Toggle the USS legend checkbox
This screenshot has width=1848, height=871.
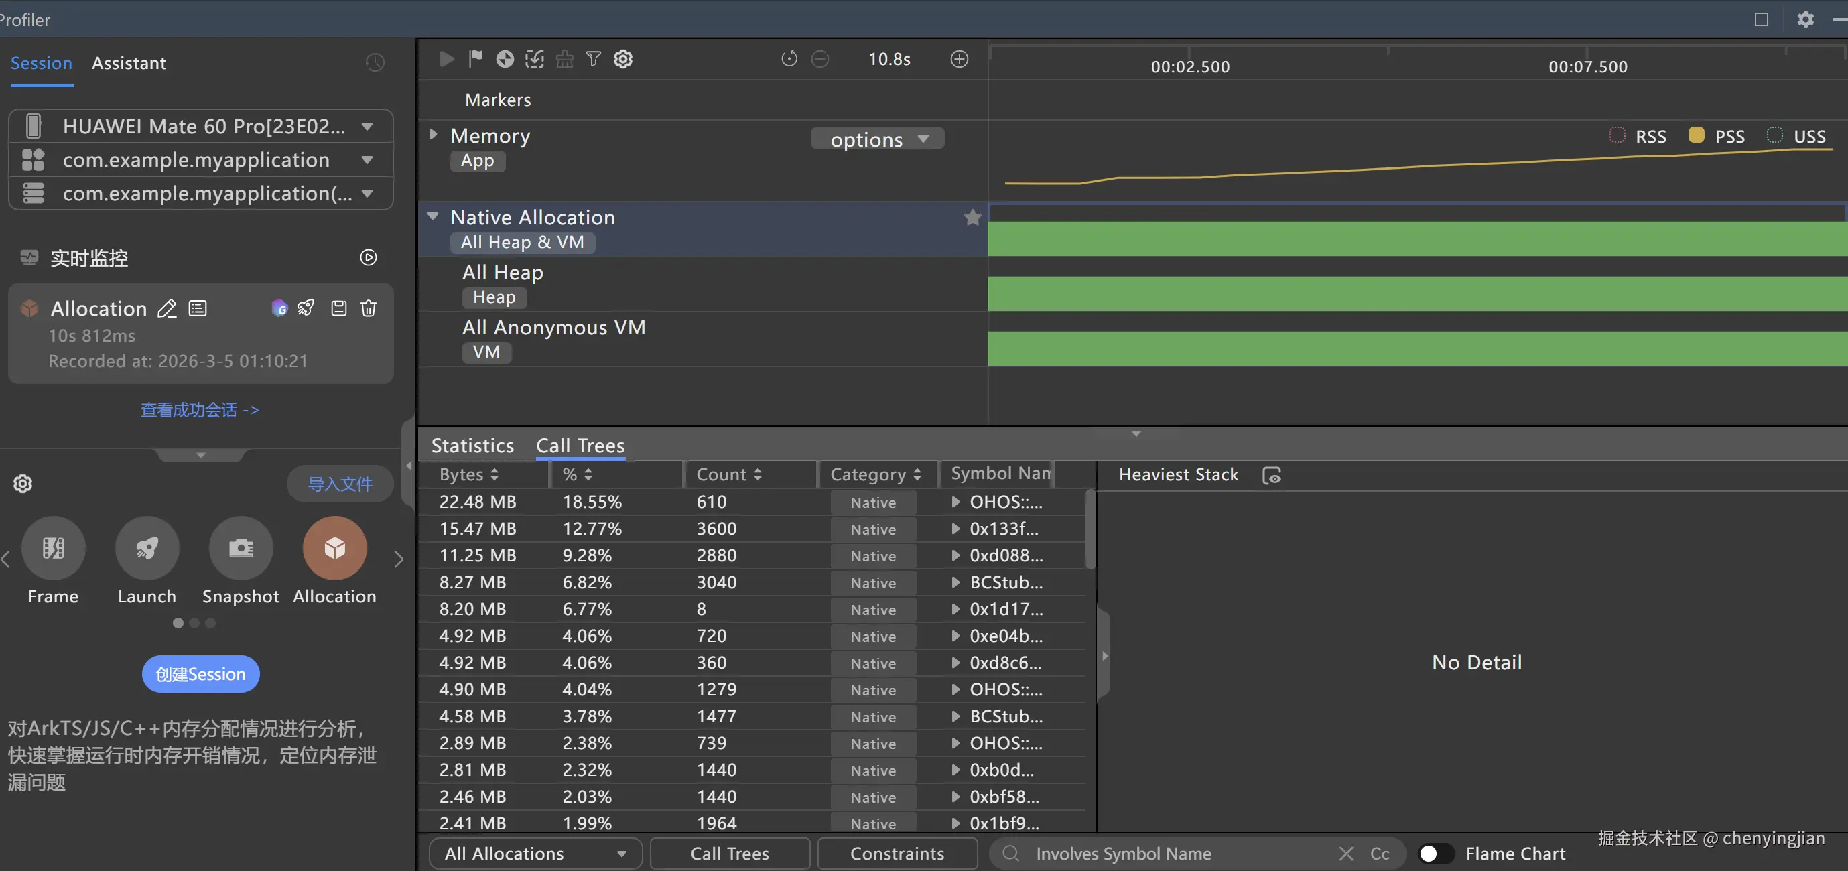(x=1775, y=135)
